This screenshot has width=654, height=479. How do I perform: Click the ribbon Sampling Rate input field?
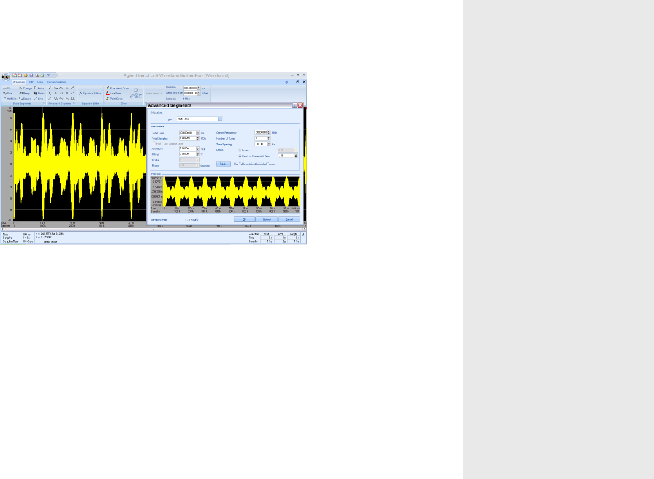(x=190, y=93)
